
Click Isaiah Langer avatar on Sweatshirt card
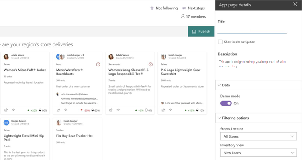pos(163,56)
